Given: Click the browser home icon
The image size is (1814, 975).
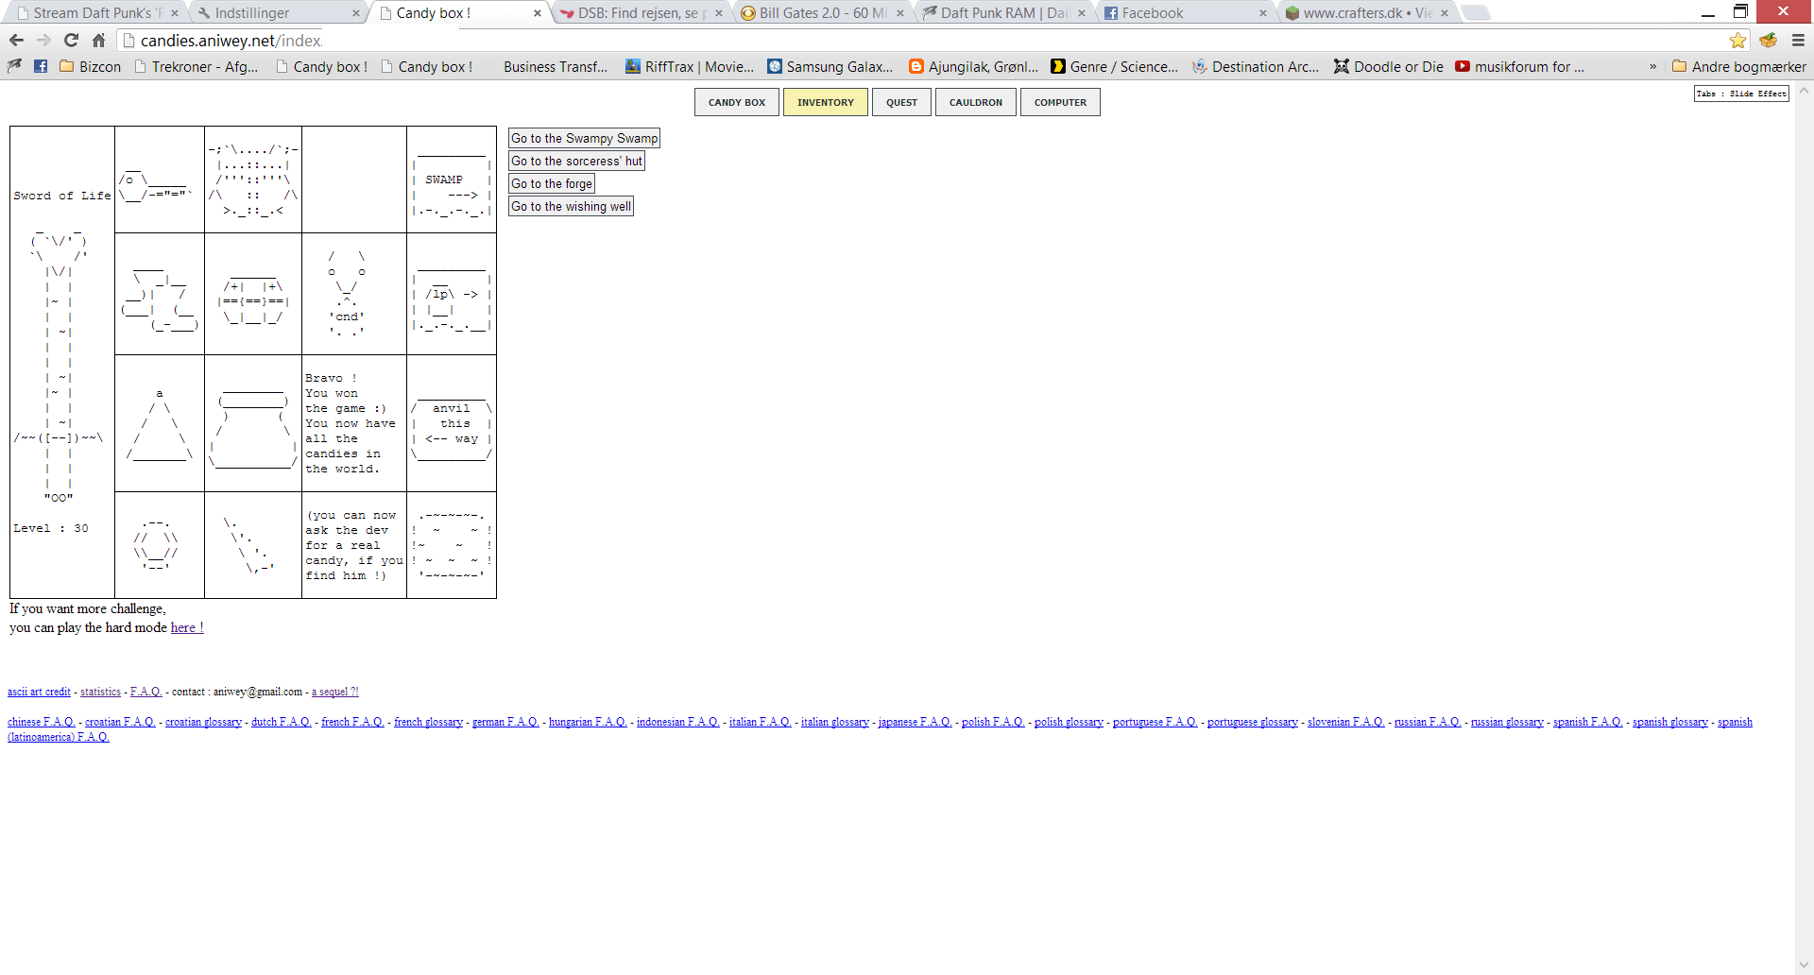Looking at the screenshot, I should 98,40.
